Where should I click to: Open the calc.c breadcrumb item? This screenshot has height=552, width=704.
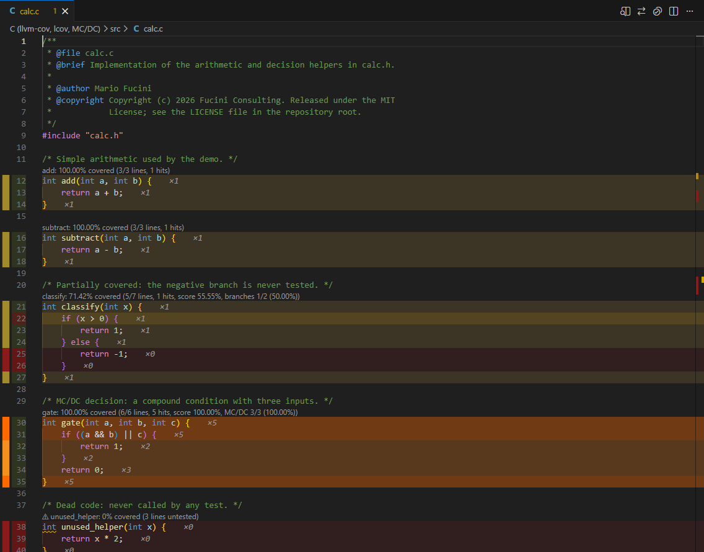click(153, 29)
